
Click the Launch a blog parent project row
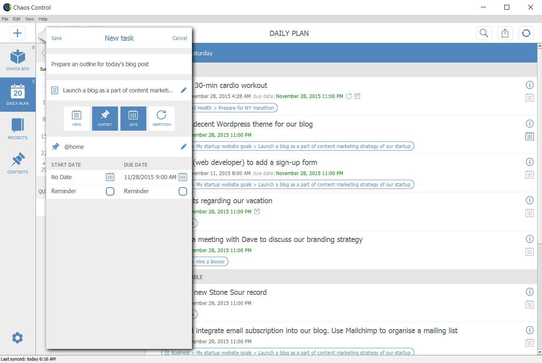(119, 90)
